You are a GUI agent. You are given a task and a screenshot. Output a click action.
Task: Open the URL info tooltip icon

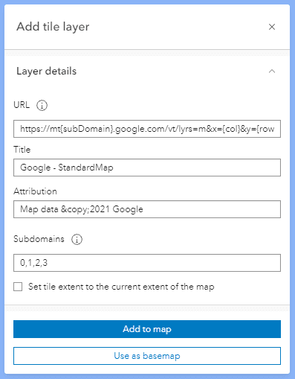42,105
